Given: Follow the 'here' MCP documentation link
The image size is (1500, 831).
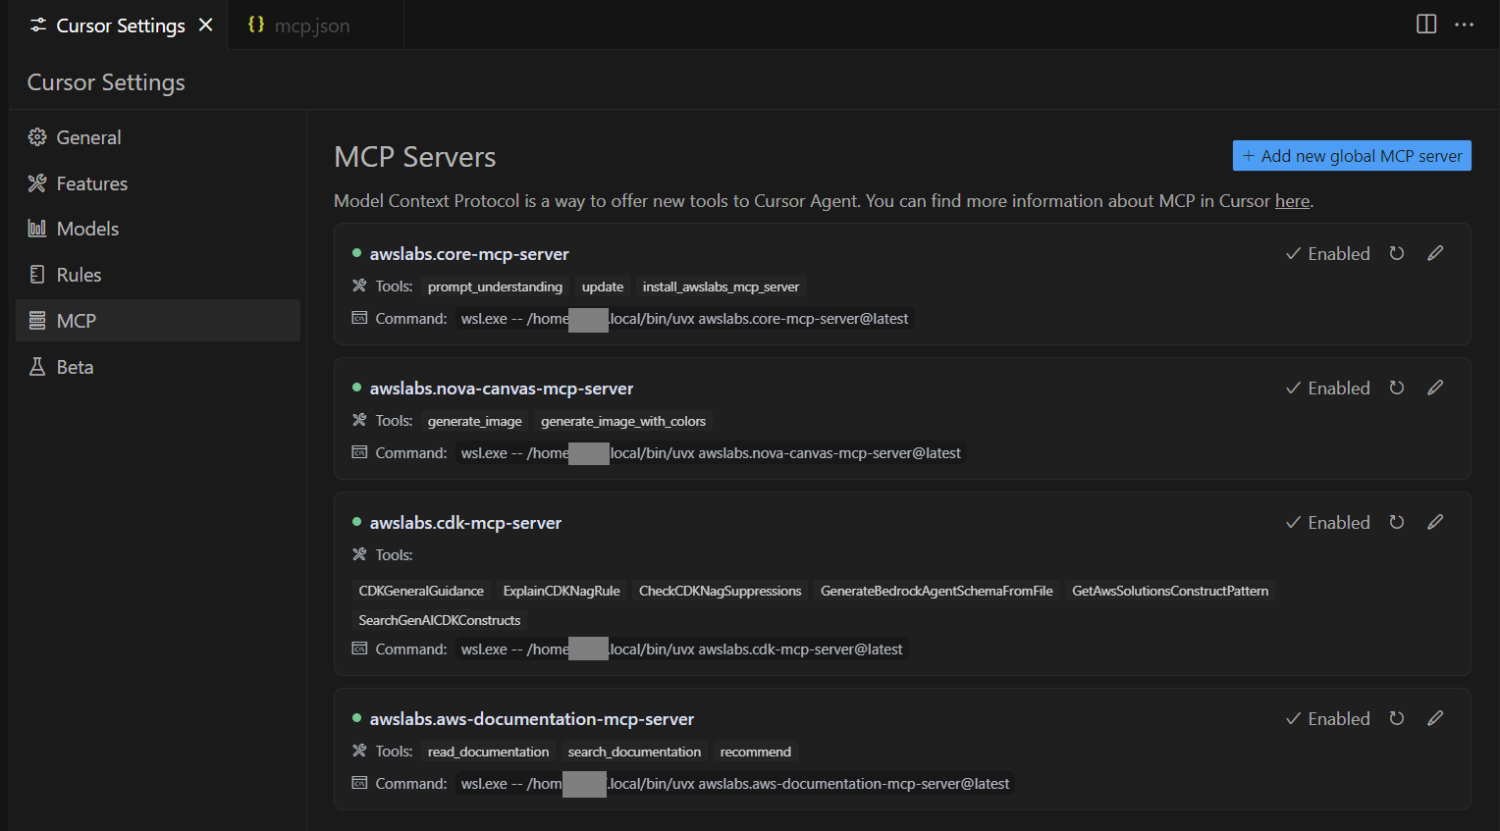Looking at the screenshot, I should (1292, 201).
